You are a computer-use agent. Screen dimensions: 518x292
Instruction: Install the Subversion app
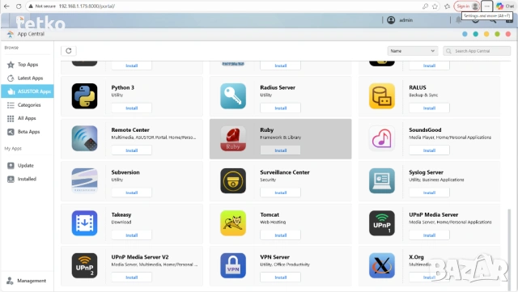tap(131, 193)
